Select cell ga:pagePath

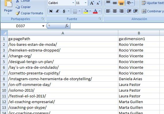pos(63,39)
